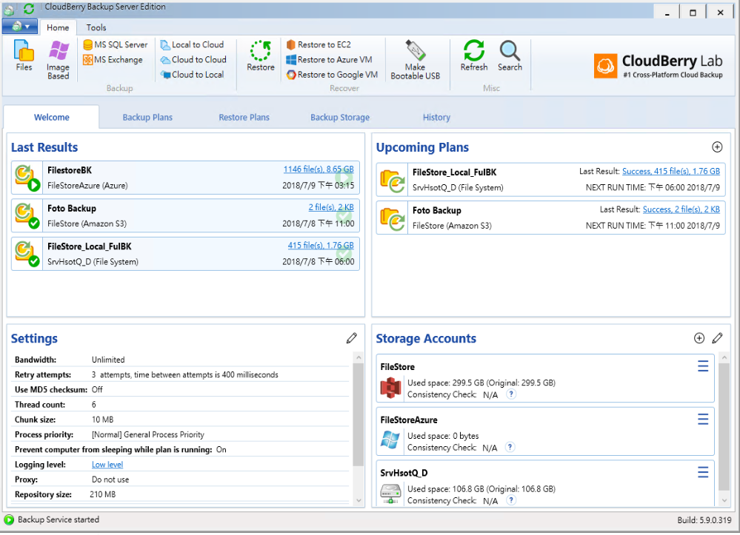Viewport: 740px width, 535px height.
Task: Start an Image Based backup
Action: tap(58, 59)
